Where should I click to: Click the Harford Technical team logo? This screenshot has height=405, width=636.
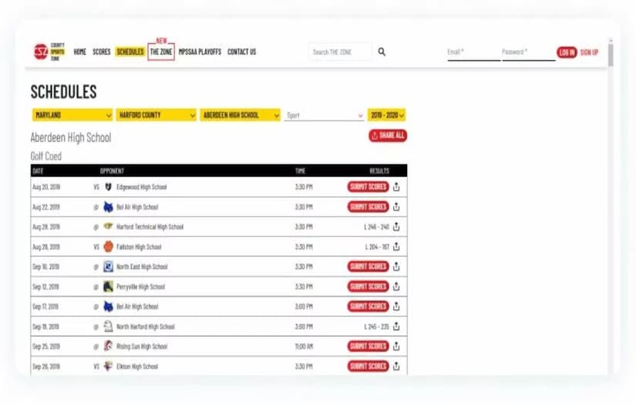(108, 226)
